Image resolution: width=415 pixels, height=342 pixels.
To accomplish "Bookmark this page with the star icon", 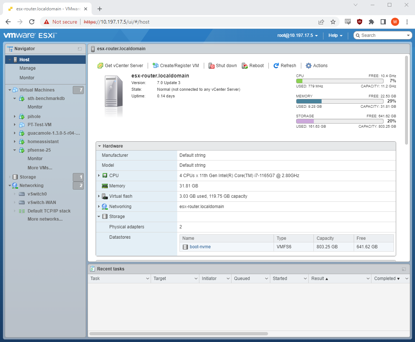I will click(333, 22).
